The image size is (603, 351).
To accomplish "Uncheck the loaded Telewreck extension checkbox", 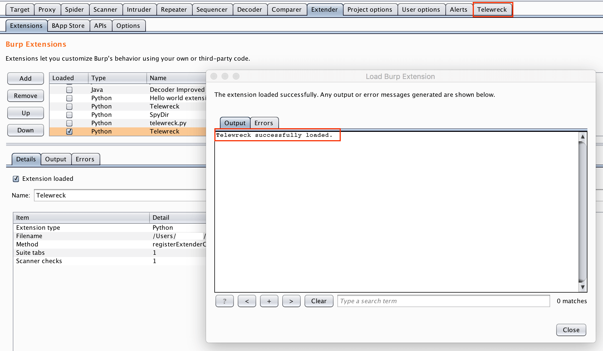I will tap(69, 131).
